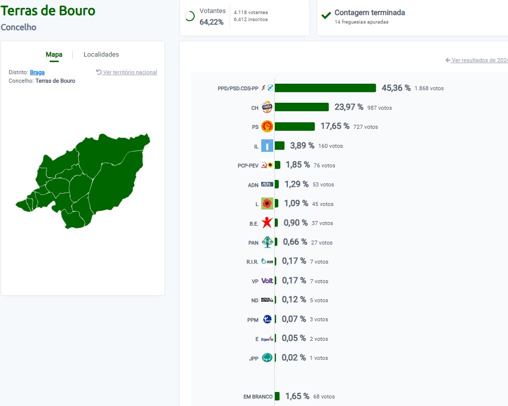Open Ver resultados de 2024 link

point(479,60)
